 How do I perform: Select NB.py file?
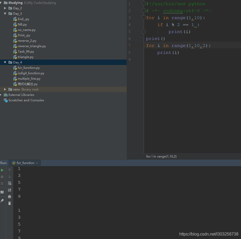[x=22, y=24]
